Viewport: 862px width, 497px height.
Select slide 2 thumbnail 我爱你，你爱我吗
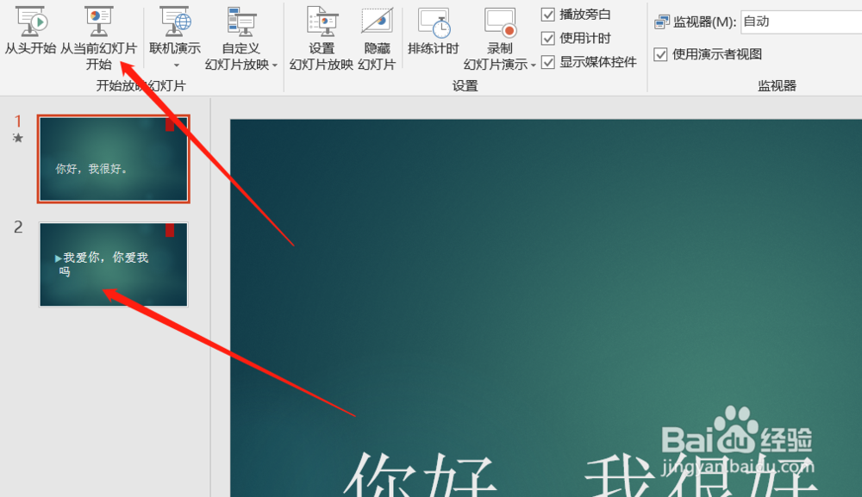point(114,264)
